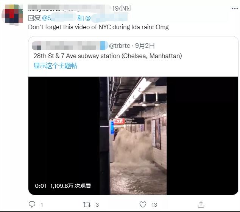Image resolution: width=240 pixels, height=212 pixels.
Task: Click the retweet arrows icon
Action: (x=87, y=204)
